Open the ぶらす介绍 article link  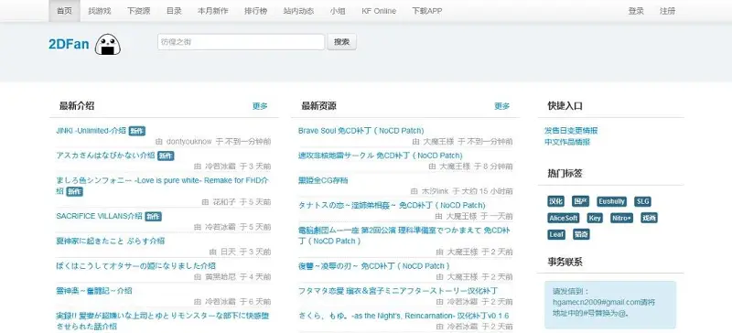click(x=110, y=241)
